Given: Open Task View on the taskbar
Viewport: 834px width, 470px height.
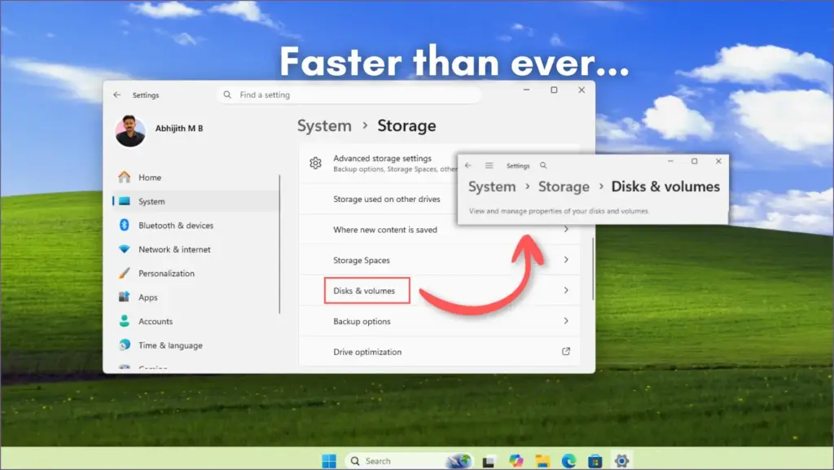Looking at the screenshot, I should [489, 461].
